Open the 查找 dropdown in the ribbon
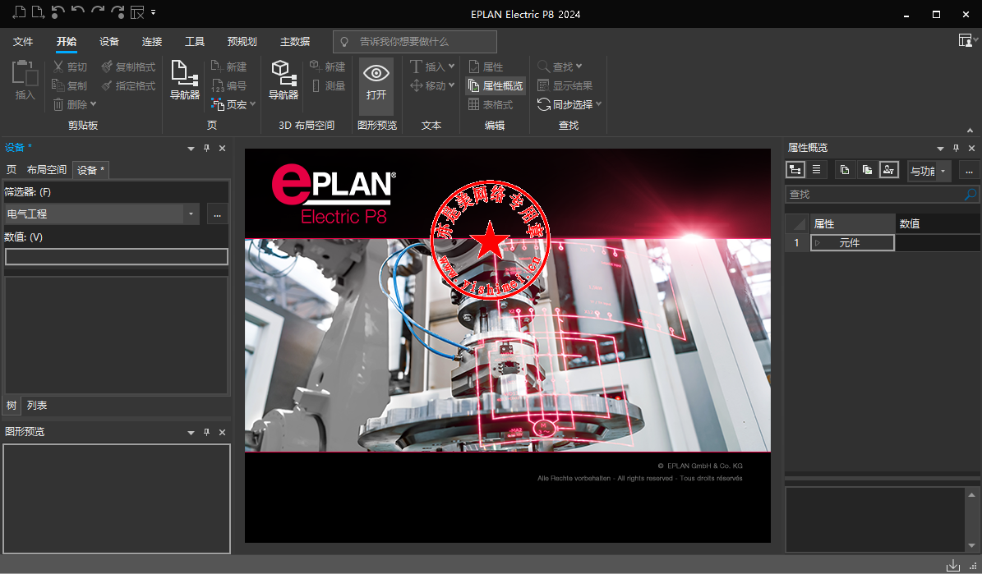 [579, 66]
